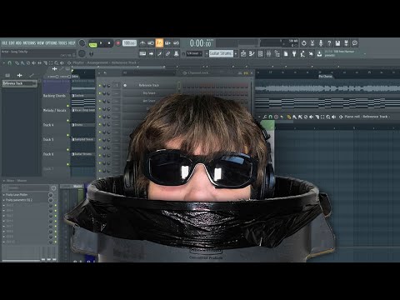Click the question mark help icon
Screen dimensions: 400x300
329,43
